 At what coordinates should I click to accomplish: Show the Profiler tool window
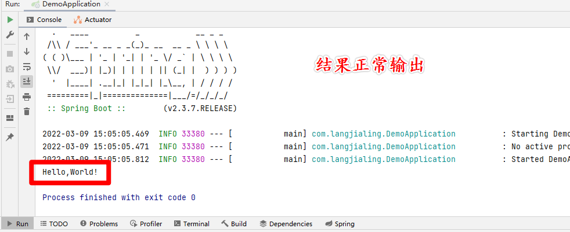[x=146, y=224]
